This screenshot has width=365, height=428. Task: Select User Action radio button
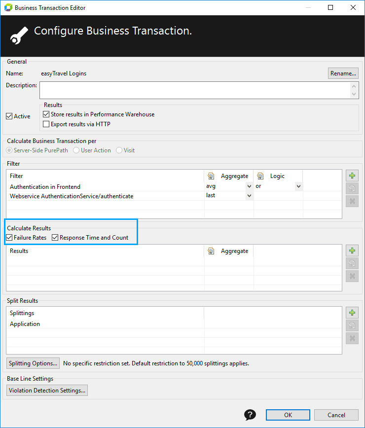click(76, 150)
